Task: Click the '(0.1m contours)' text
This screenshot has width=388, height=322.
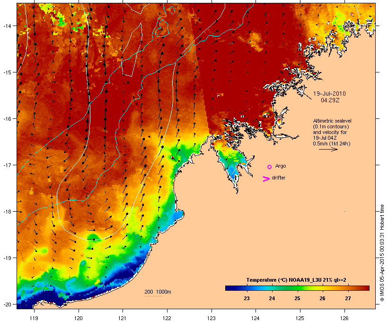Action: click(331, 126)
